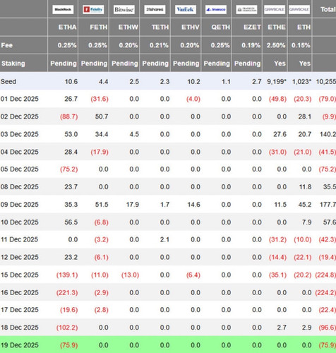Screen dimensions: 336x353
Task: Select the (49.8) ETHE value on 01 Dec
Action: (277, 99)
